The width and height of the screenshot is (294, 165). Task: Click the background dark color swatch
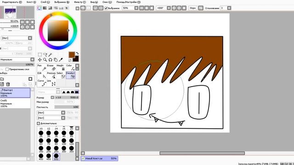[x=76, y=59]
